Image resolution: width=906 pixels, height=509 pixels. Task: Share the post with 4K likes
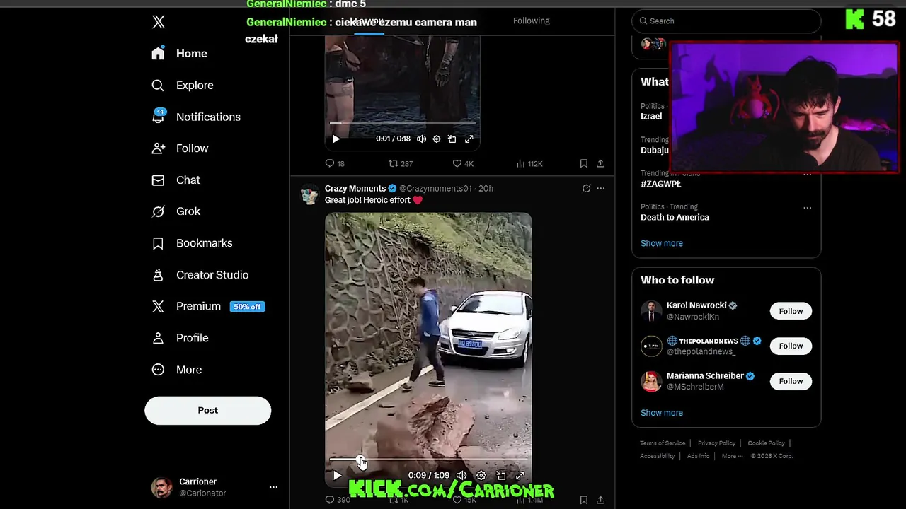600,163
